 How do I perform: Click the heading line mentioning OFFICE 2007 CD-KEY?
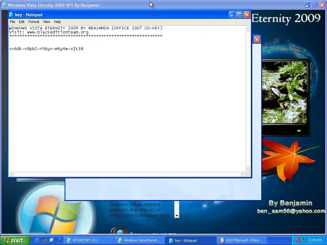pyautogui.click(x=86, y=28)
